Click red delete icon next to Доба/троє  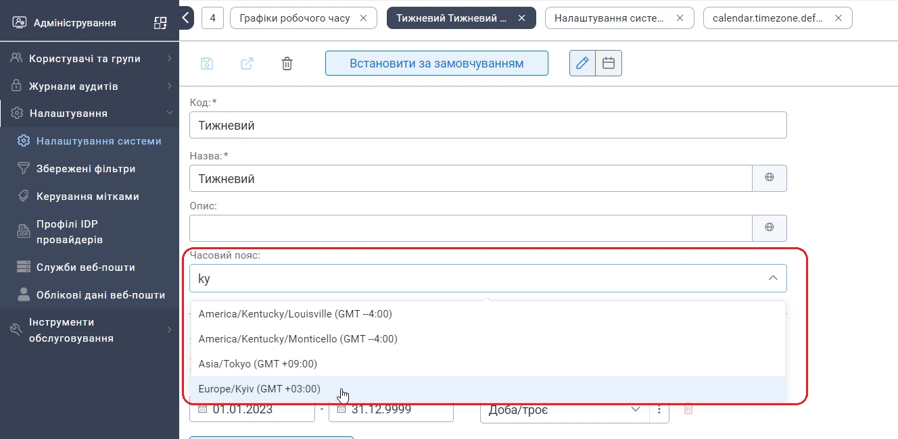[688, 409]
